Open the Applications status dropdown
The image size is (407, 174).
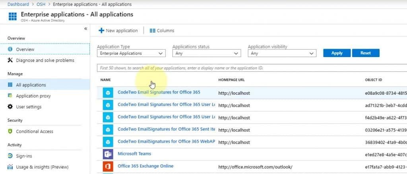207,54
